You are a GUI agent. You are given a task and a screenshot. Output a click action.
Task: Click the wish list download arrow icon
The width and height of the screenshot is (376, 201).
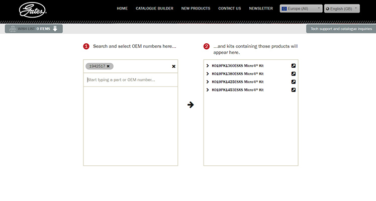coord(55,29)
